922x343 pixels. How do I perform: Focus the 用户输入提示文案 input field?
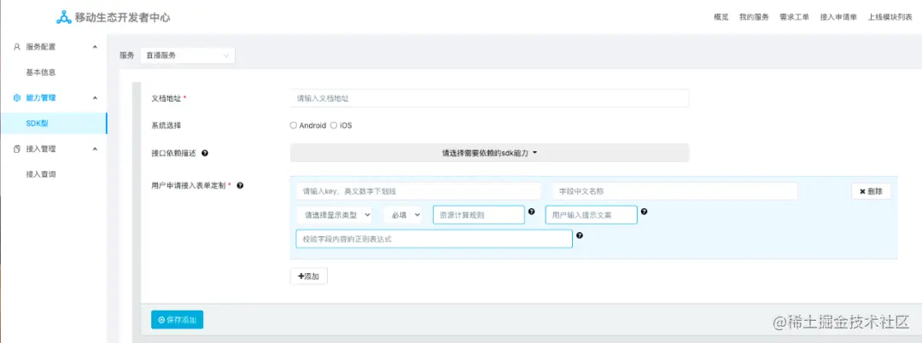coord(592,215)
